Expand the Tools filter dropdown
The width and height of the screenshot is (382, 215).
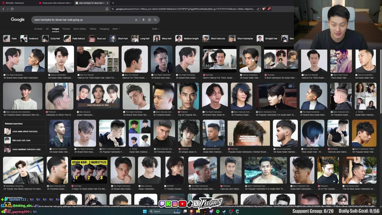(155, 29)
